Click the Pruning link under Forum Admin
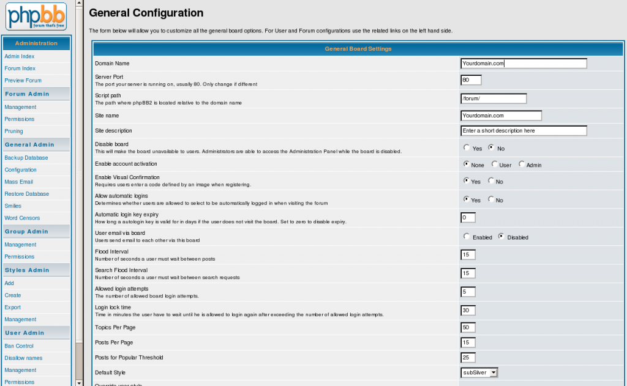 click(13, 131)
